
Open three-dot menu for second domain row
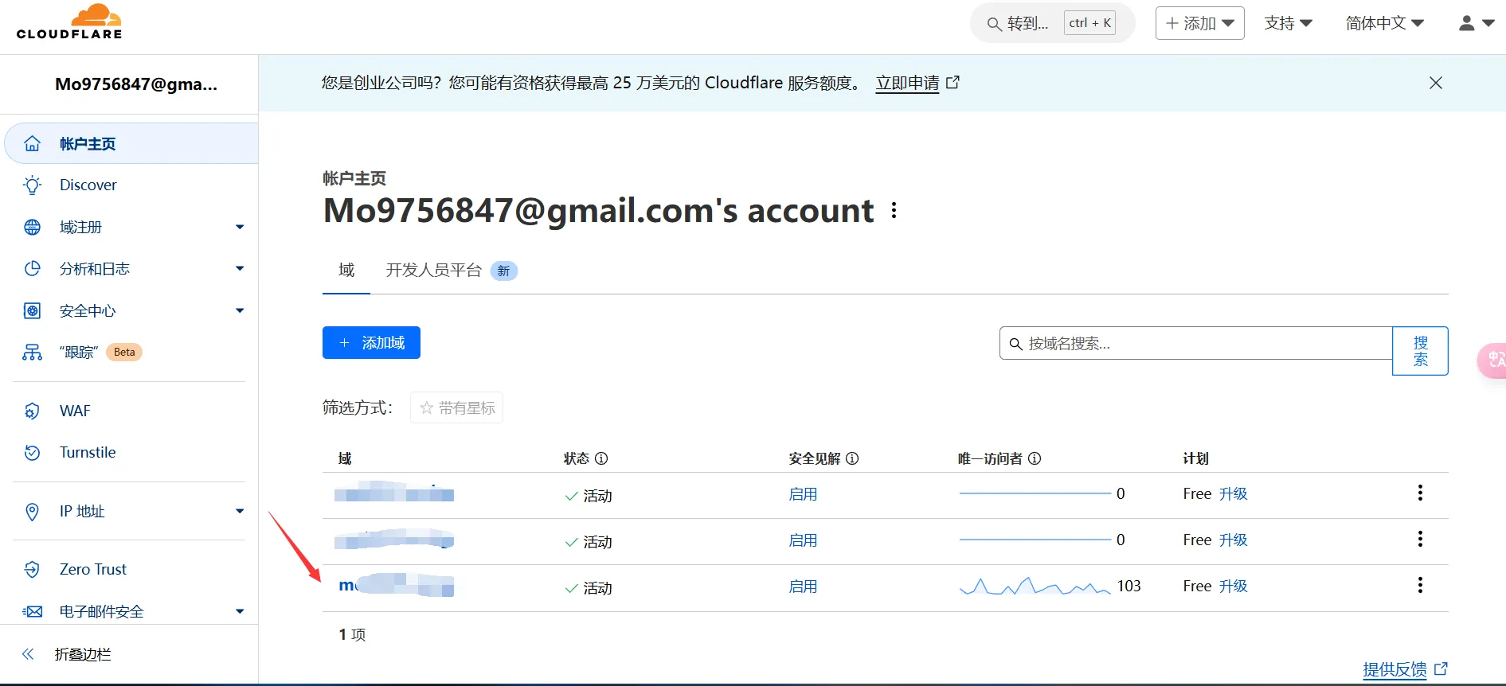point(1420,539)
